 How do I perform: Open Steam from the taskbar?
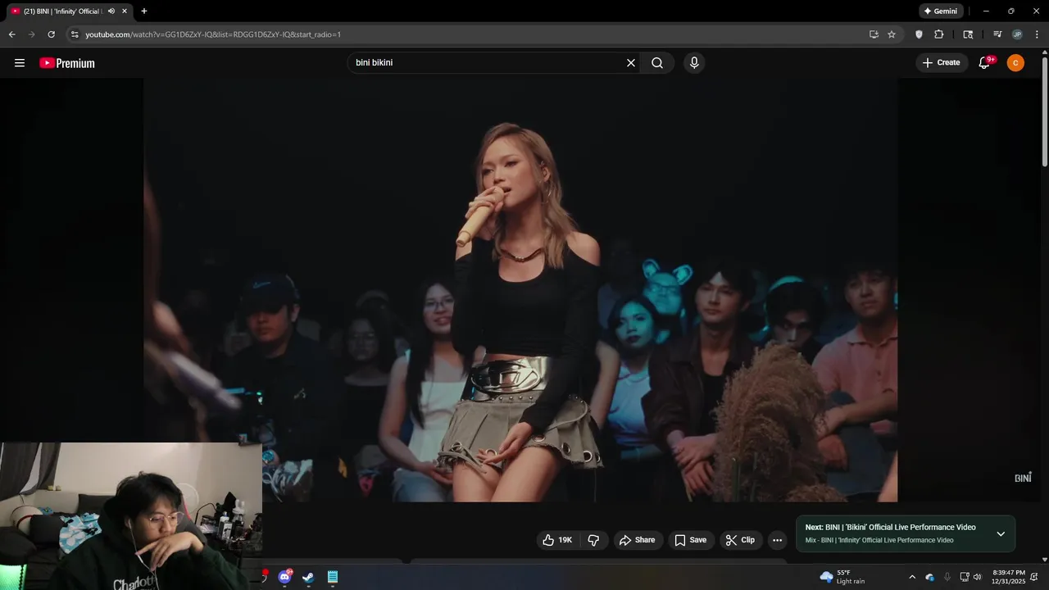[x=308, y=577]
